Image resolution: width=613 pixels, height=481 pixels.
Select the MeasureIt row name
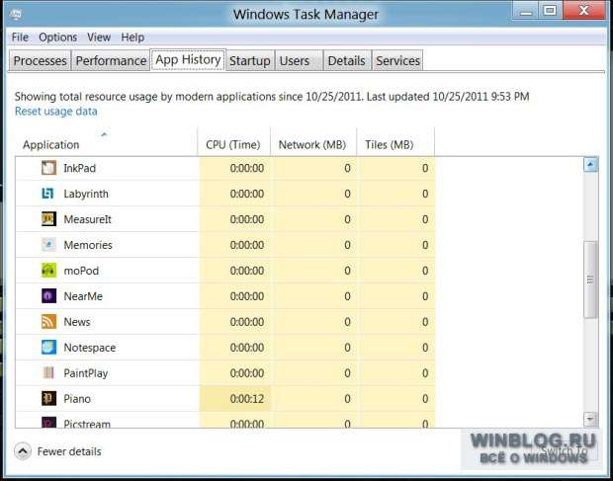tap(88, 219)
